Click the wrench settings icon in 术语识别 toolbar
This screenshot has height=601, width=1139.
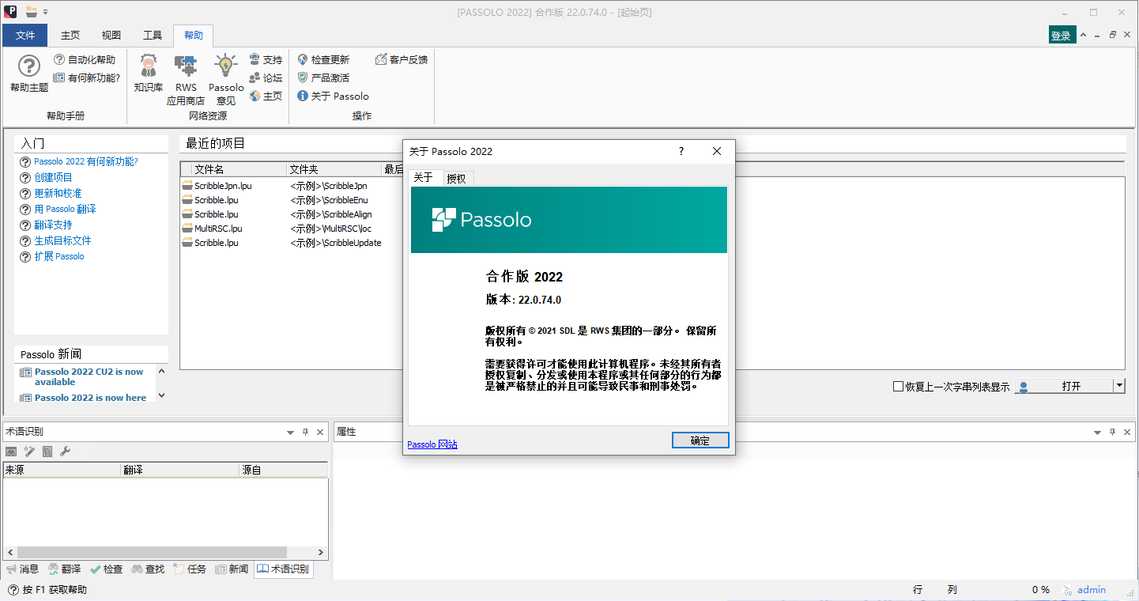pyautogui.click(x=66, y=451)
